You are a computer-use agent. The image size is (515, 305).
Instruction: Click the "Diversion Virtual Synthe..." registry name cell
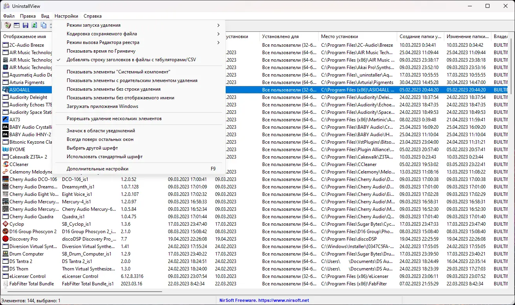[x=89, y=247]
